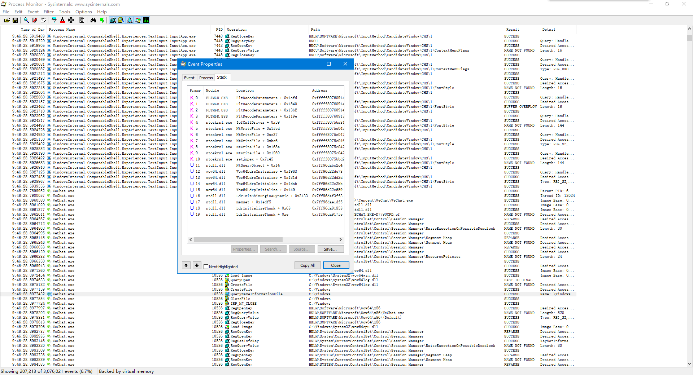The width and height of the screenshot is (693, 375).
Task: Open Highlight settings via red A icon
Action: pyautogui.click(x=62, y=20)
